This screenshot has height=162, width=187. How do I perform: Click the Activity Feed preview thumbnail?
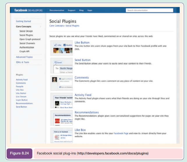click(x=61, y=101)
